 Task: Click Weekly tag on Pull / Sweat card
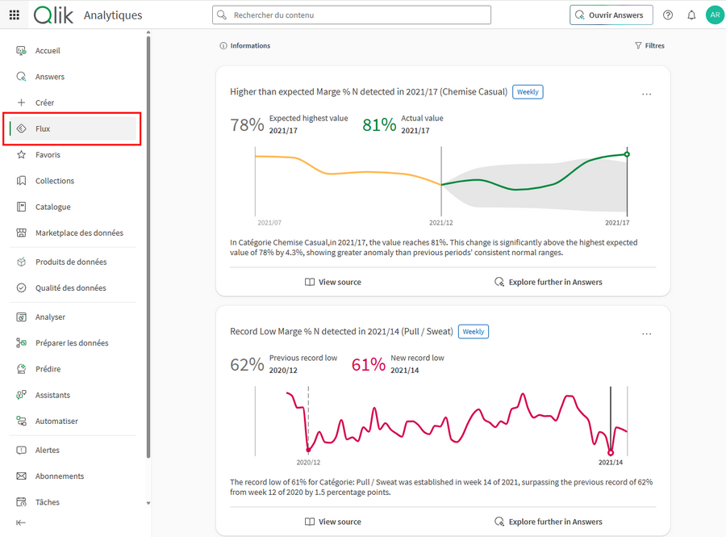(474, 331)
